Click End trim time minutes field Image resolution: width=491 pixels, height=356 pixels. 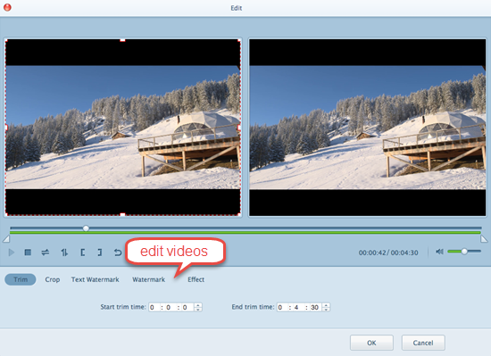(298, 307)
